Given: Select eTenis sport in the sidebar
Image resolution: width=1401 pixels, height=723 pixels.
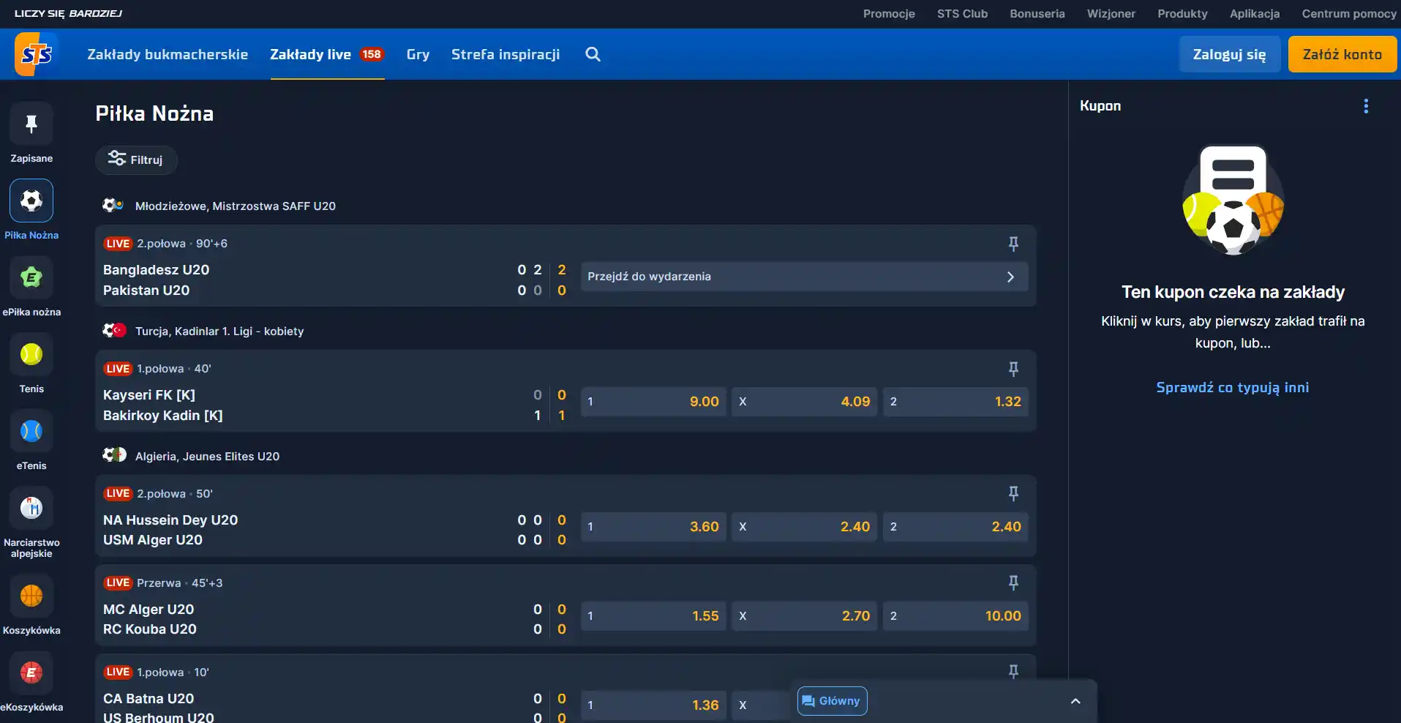Looking at the screenshot, I should [x=31, y=431].
